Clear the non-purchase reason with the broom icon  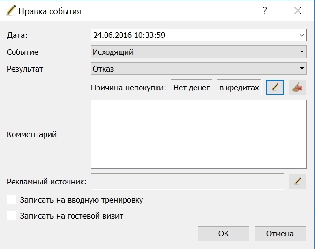click(x=297, y=87)
